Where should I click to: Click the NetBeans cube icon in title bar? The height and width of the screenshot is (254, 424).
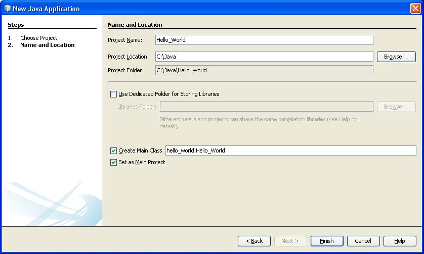[7, 8]
